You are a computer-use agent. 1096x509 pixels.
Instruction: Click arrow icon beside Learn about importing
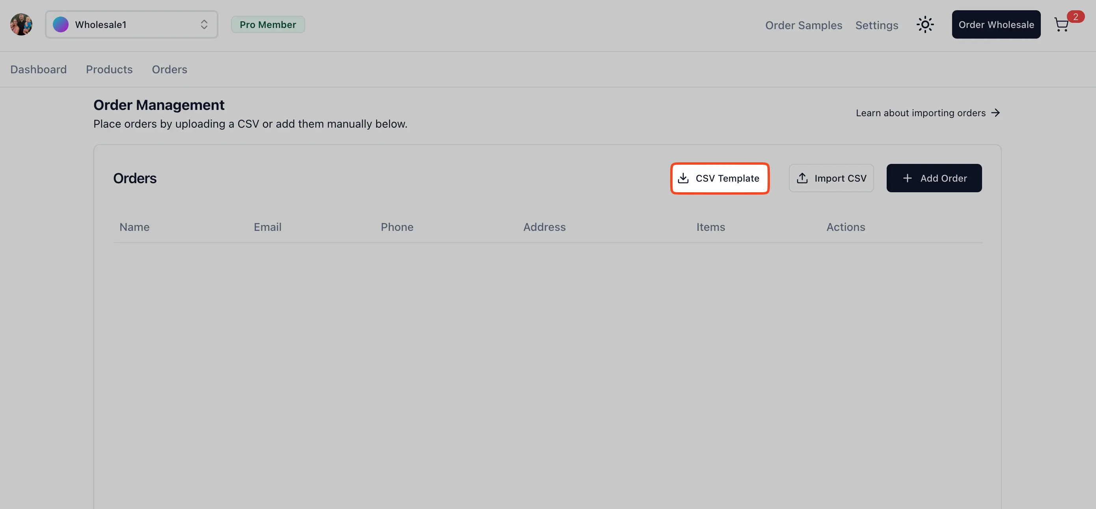point(995,113)
